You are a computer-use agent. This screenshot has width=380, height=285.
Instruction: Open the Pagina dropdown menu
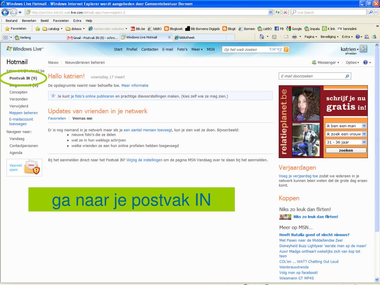pyautogui.click(x=311, y=37)
